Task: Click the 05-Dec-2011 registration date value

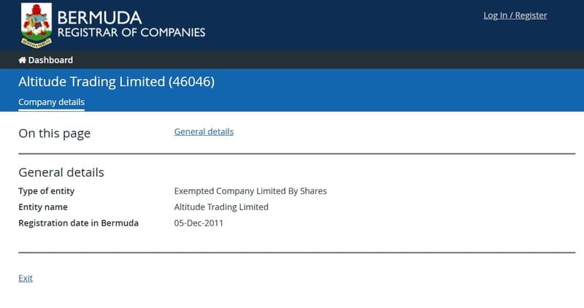Action: click(199, 223)
